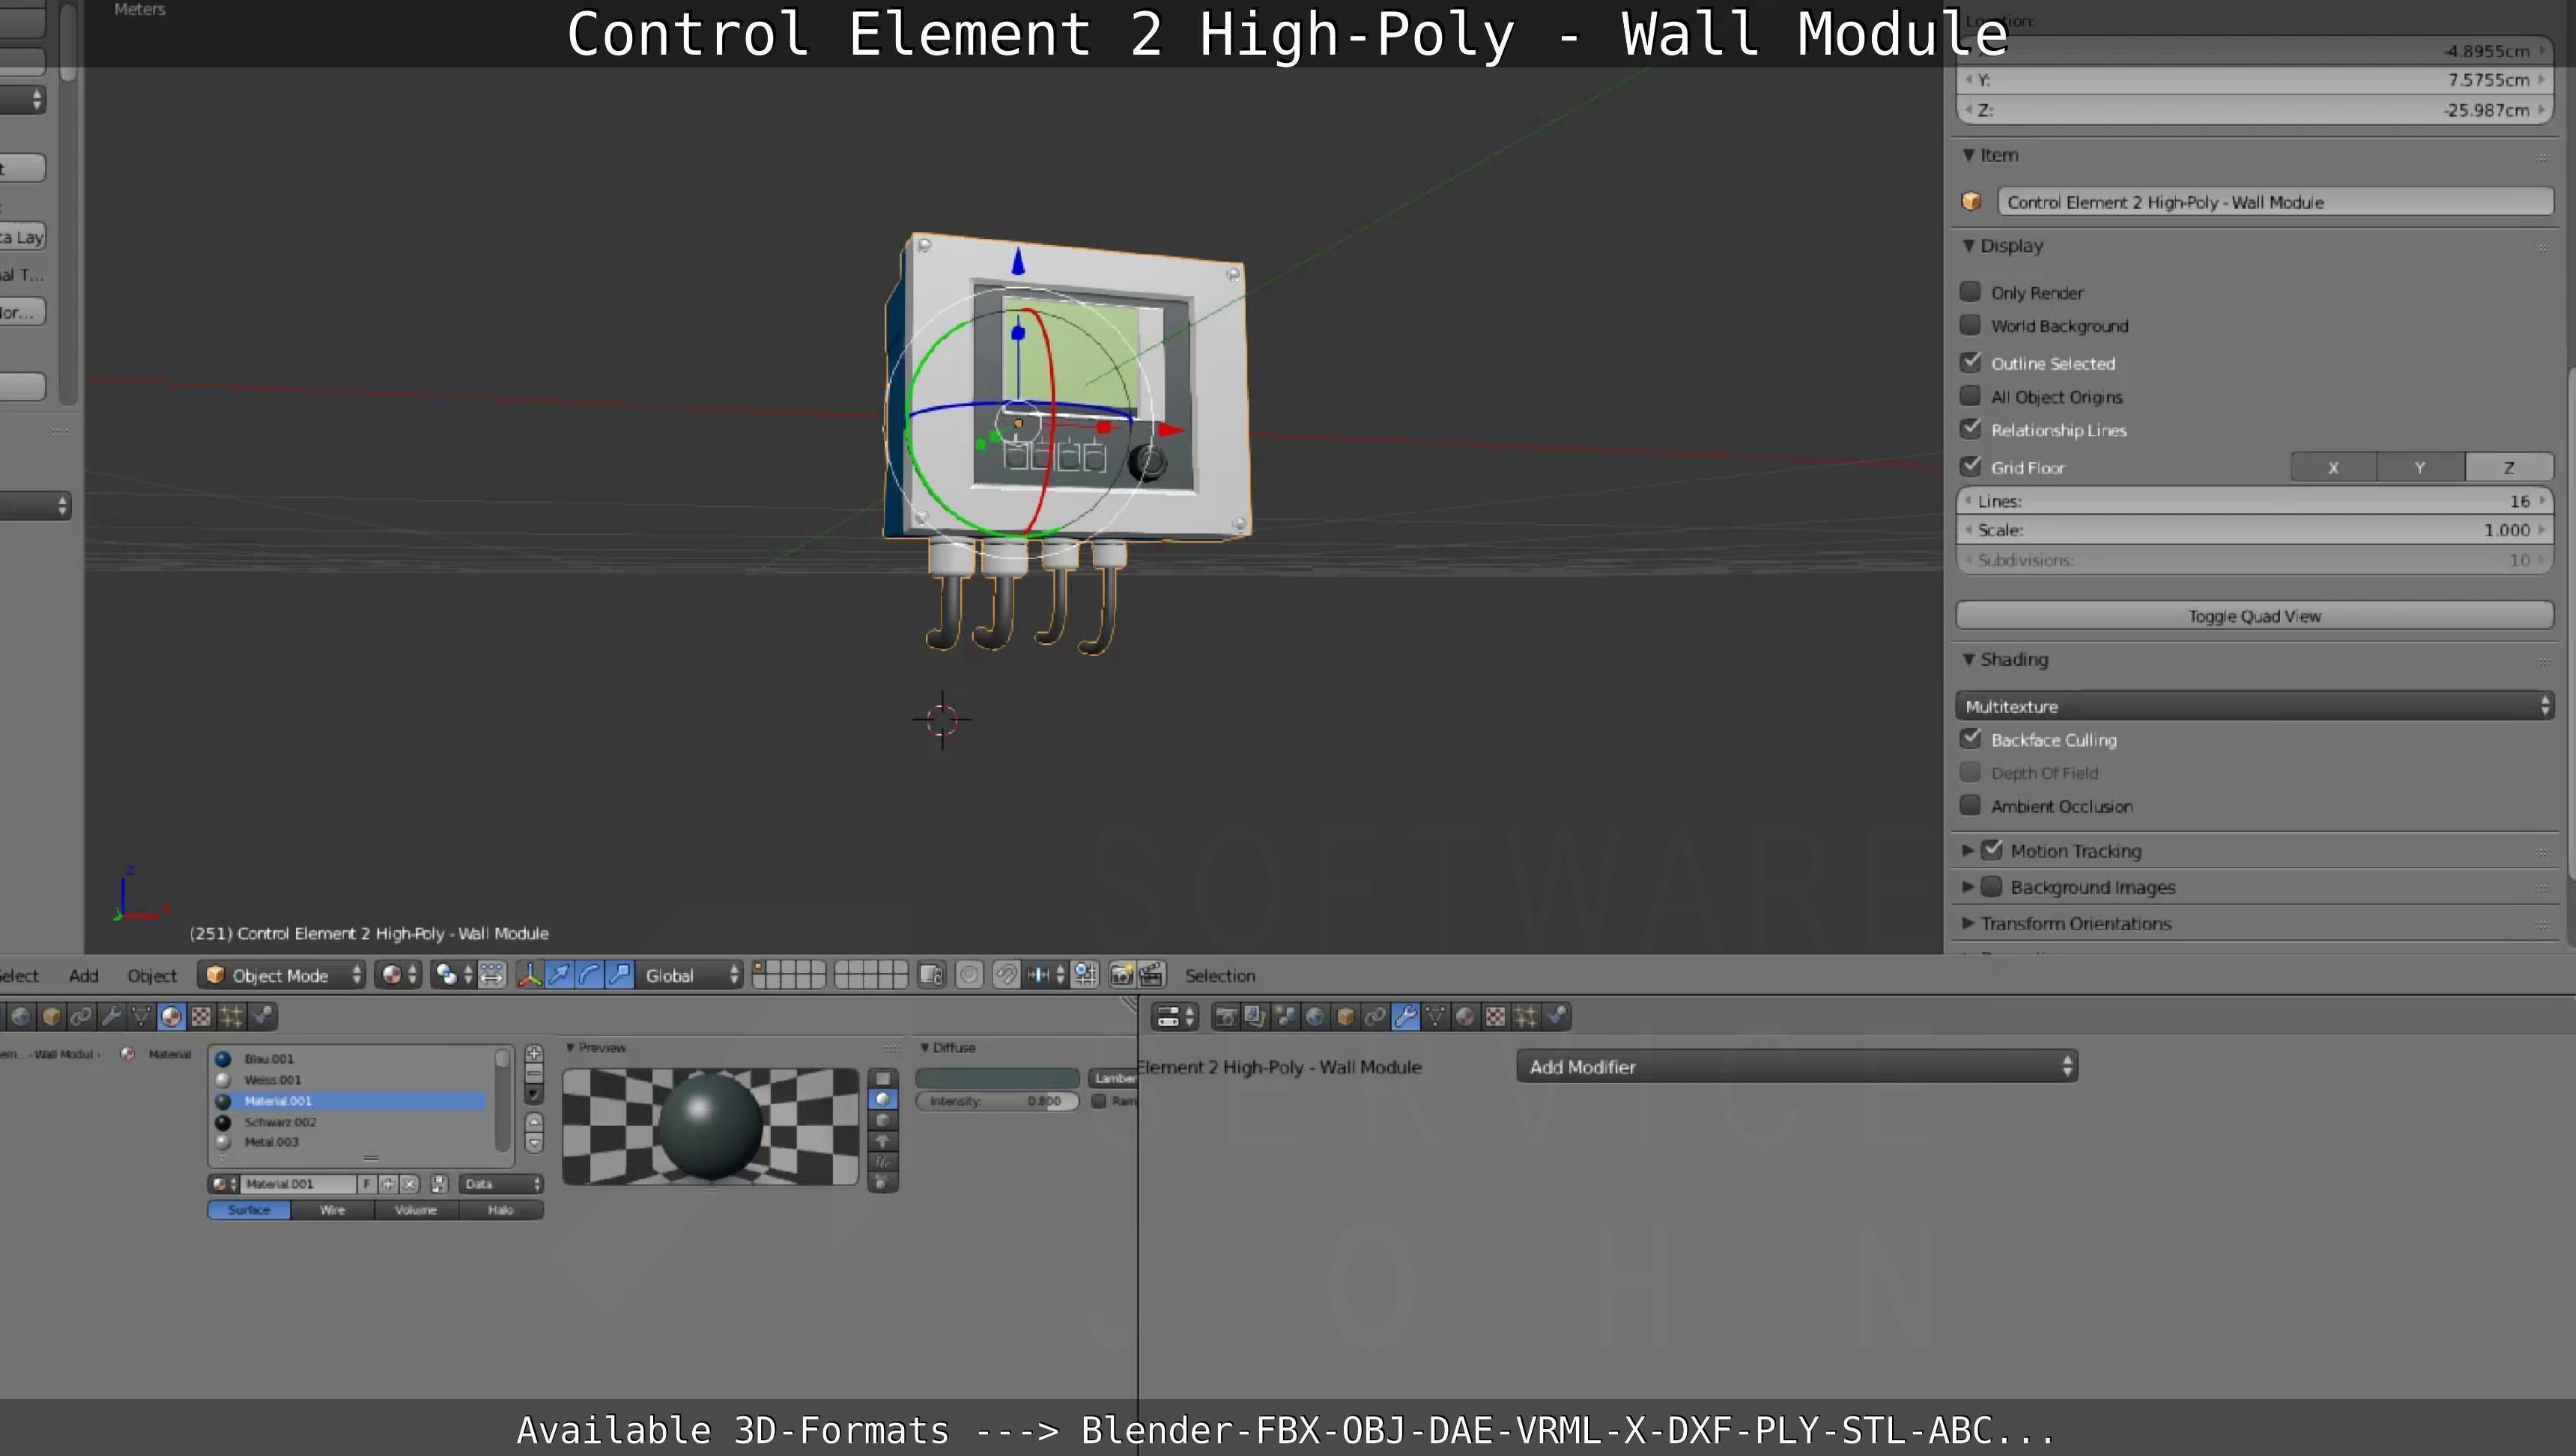
Task: Move material slot up arrow
Action: [534, 1121]
